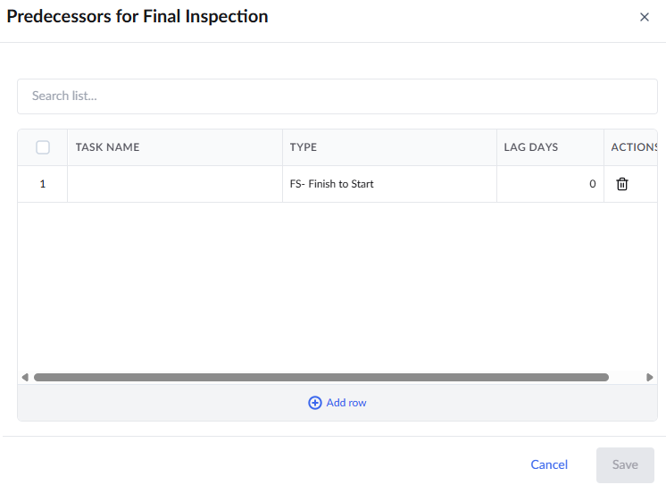Image resolution: width=666 pixels, height=493 pixels.
Task: Select row number 1 cell
Action: (43, 184)
